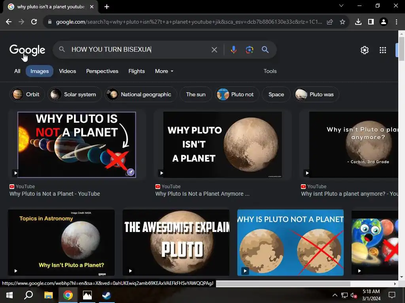Click the horizontal page scrollbar
Screen dimensions: 405x303
pyautogui.click(x=283, y=284)
